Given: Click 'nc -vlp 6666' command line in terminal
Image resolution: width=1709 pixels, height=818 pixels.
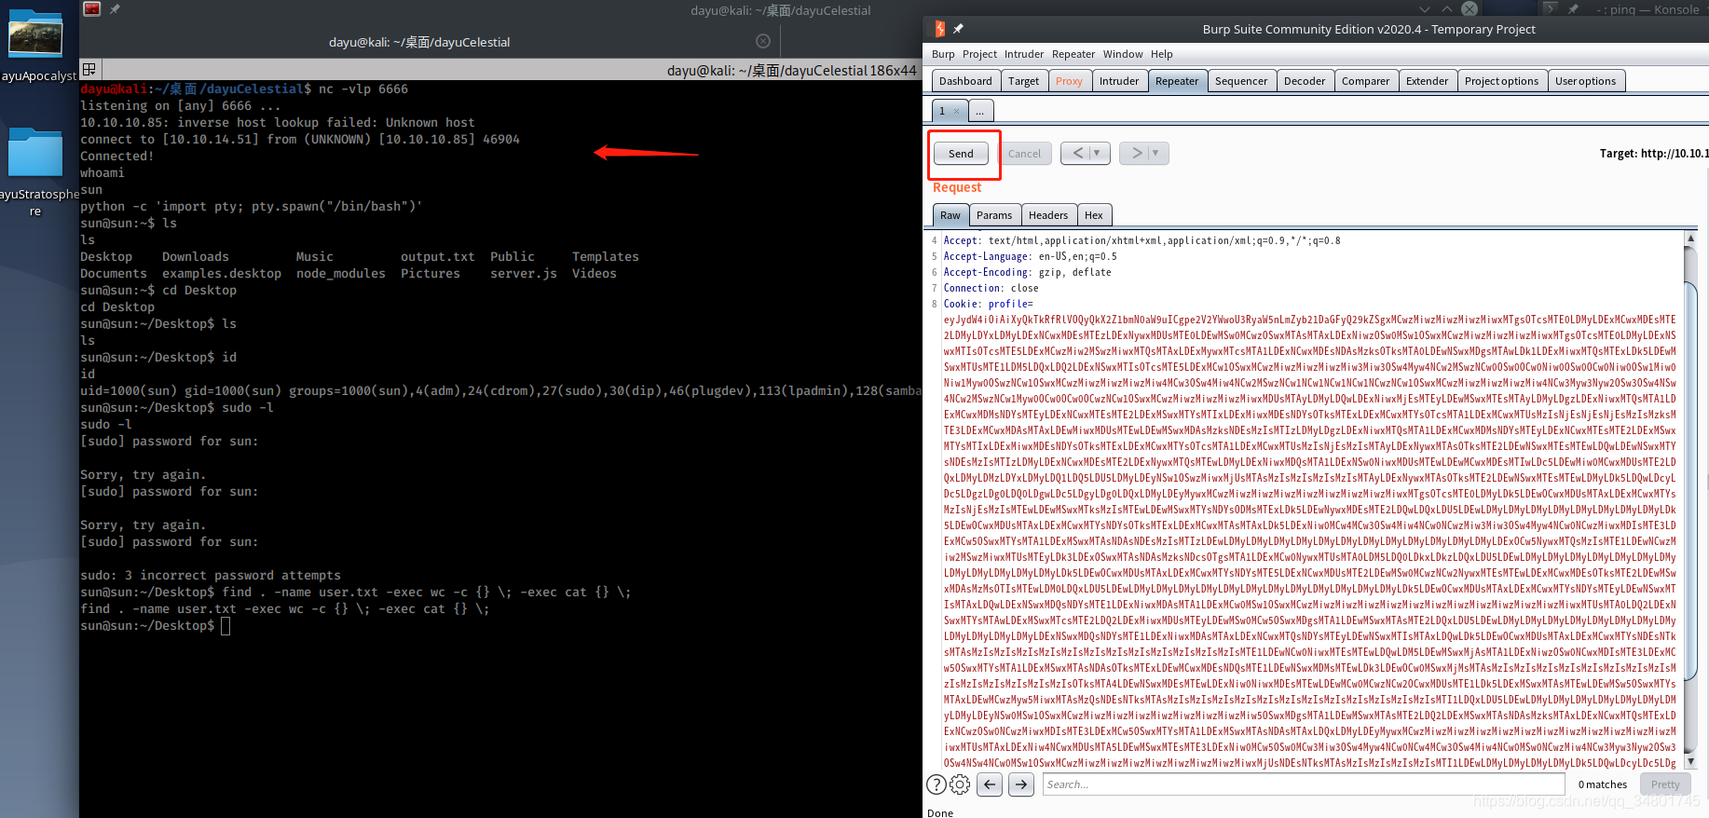Looking at the screenshot, I should click(x=363, y=89).
